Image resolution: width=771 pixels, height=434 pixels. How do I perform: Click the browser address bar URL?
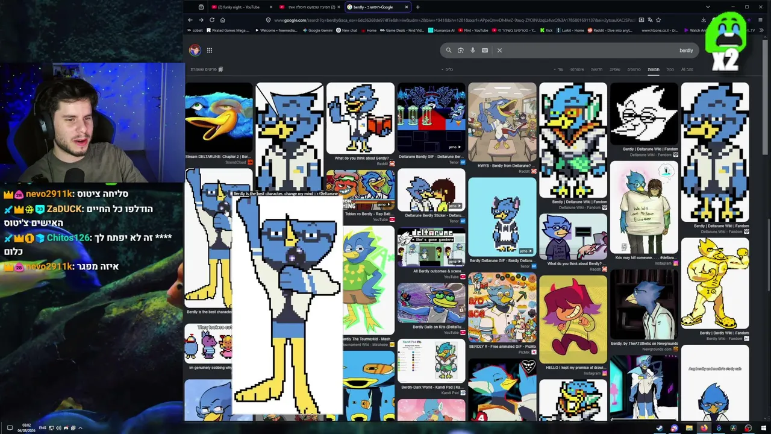[x=455, y=20]
